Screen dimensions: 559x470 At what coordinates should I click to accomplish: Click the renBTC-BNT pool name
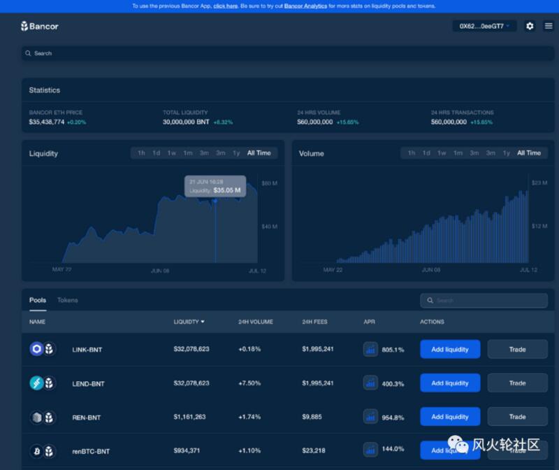pyautogui.click(x=91, y=451)
